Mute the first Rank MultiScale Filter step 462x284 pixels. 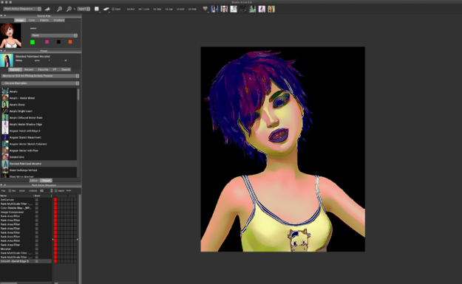point(37,204)
